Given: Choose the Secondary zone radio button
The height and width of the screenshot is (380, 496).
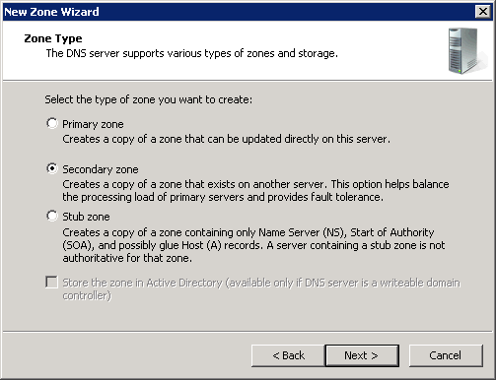Looking at the screenshot, I should coord(51,168).
